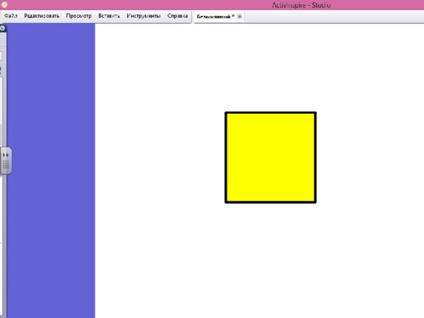
Task: Open the Просмотр menu
Action: (79, 16)
